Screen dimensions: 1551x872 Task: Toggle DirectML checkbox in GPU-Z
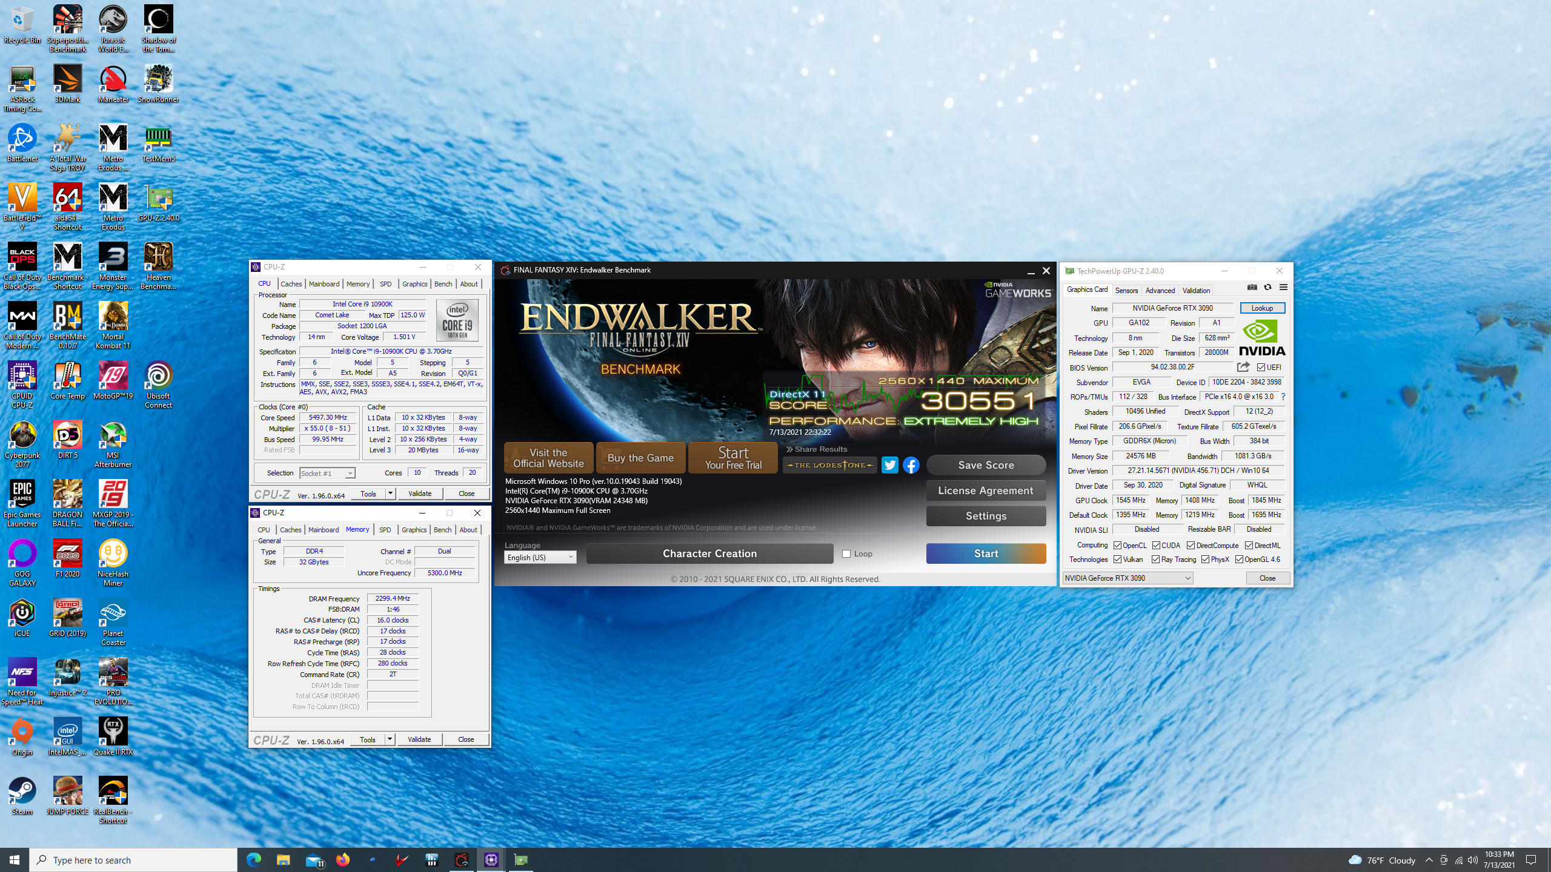pyautogui.click(x=1249, y=546)
